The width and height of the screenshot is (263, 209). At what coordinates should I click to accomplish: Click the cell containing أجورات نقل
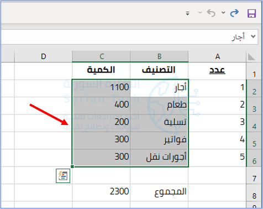tap(159, 158)
